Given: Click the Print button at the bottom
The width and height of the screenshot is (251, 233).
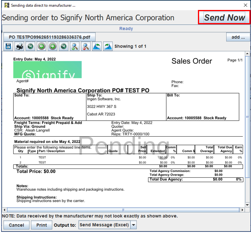Looking at the screenshot, I should [x=42, y=225].
